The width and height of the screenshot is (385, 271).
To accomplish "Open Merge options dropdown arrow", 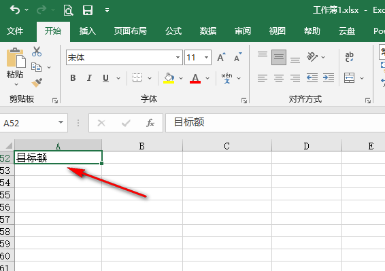I will tap(362, 78).
